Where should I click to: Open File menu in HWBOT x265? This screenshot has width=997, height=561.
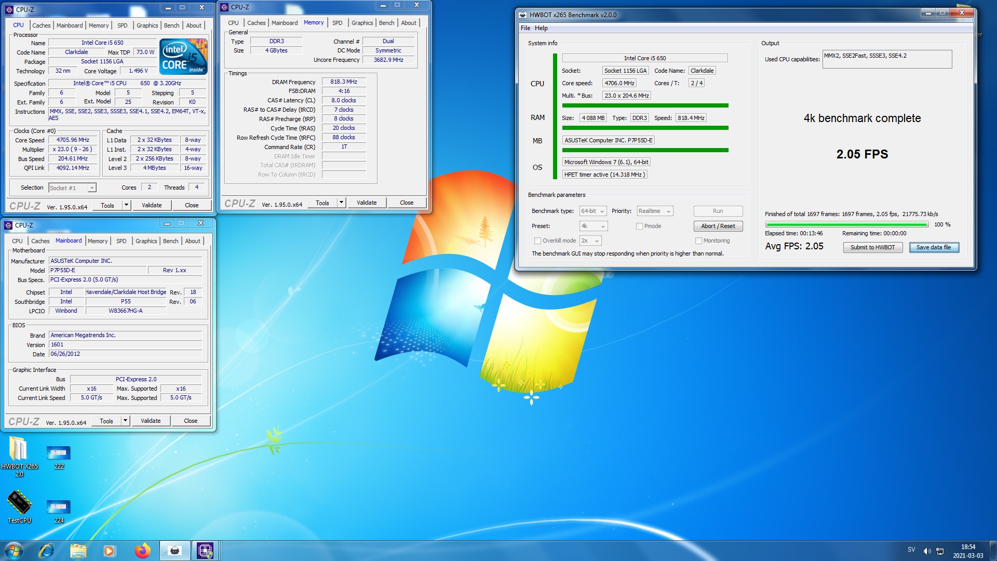[x=526, y=28]
